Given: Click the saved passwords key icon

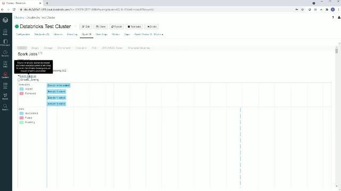Looking at the screenshot, I should coord(297,10).
